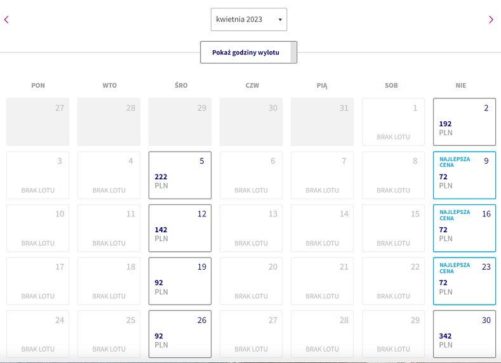Choose April 23 best price date

point(464,281)
